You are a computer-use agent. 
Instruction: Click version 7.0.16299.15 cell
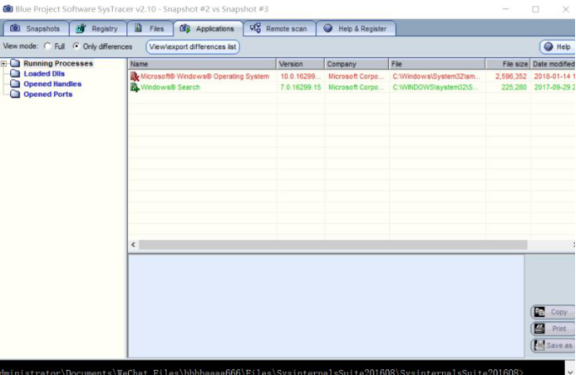coord(301,87)
